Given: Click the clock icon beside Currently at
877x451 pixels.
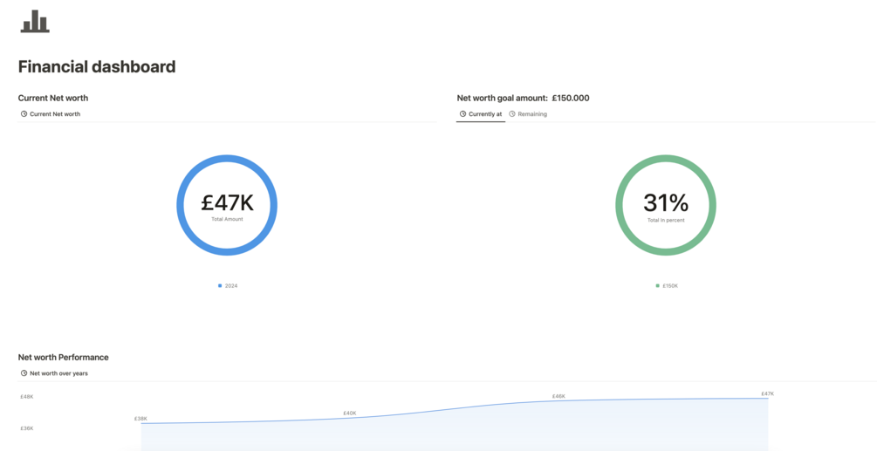Looking at the screenshot, I should point(462,114).
